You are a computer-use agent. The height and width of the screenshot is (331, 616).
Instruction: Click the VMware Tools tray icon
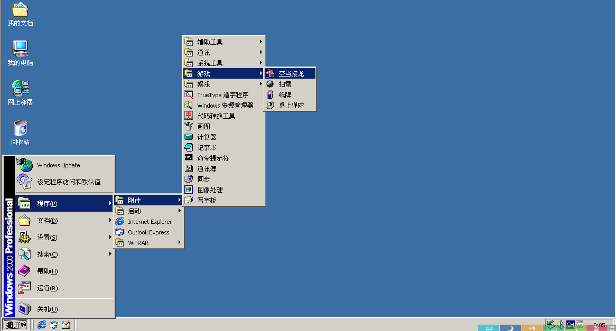[x=580, y=324]
